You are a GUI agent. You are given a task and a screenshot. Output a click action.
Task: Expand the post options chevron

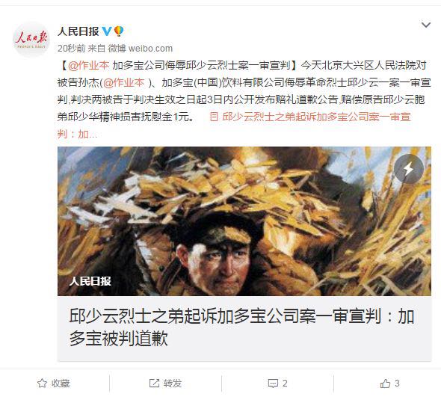click(x=426, y=25)
